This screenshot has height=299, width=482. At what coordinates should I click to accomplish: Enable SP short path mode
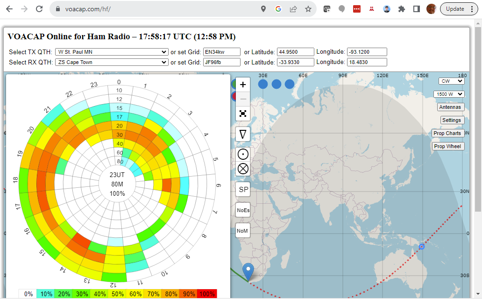pyautogui.click(x=242, y=189)
